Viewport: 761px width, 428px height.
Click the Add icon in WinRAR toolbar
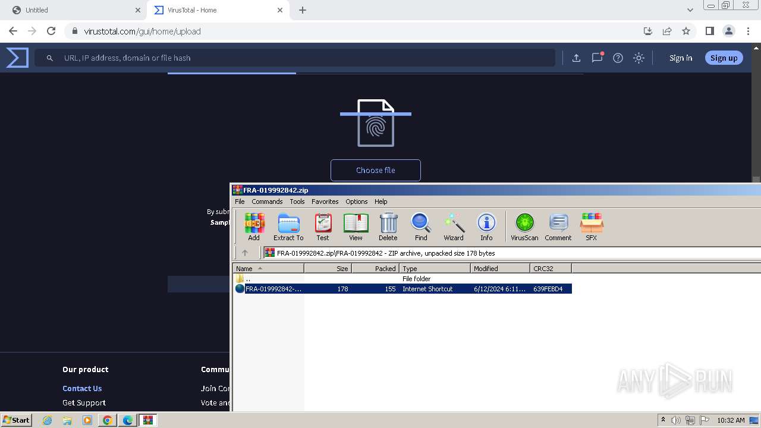pyautogui.click(x=254, y=227)
